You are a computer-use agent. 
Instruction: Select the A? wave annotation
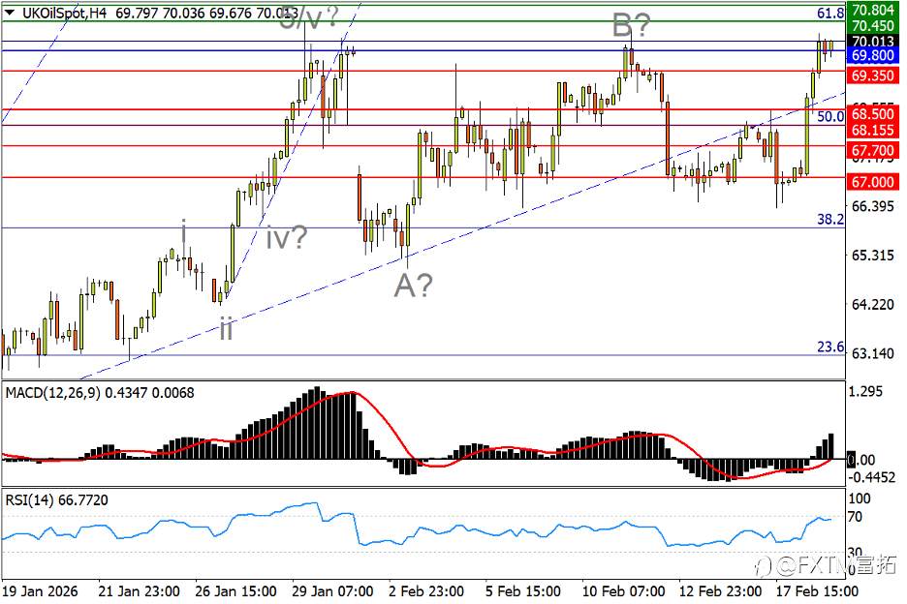point(413,285)
